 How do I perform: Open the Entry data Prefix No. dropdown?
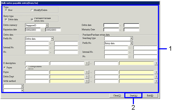pyautogui.click(x=131, y=43)
